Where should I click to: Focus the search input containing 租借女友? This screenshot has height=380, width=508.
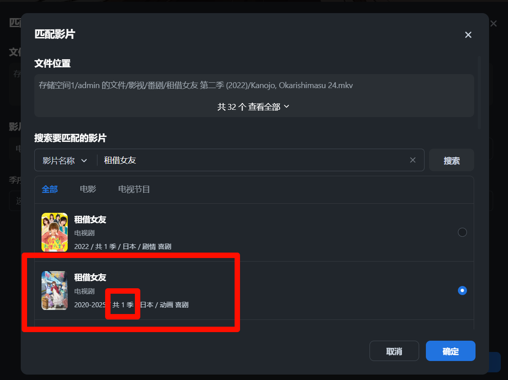click(253, 160)
